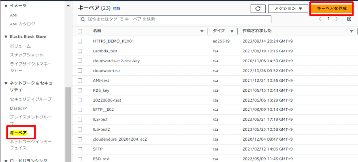358x162 pixels.
Task: Select the HTTPS_DEMO_KEY01 key name
Action: click(x=113, y=41)
